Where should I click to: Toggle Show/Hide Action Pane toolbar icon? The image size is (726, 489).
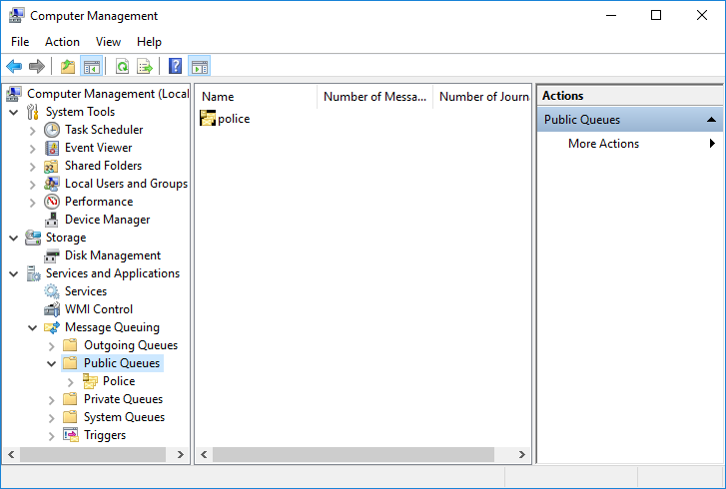pos(200,66)
